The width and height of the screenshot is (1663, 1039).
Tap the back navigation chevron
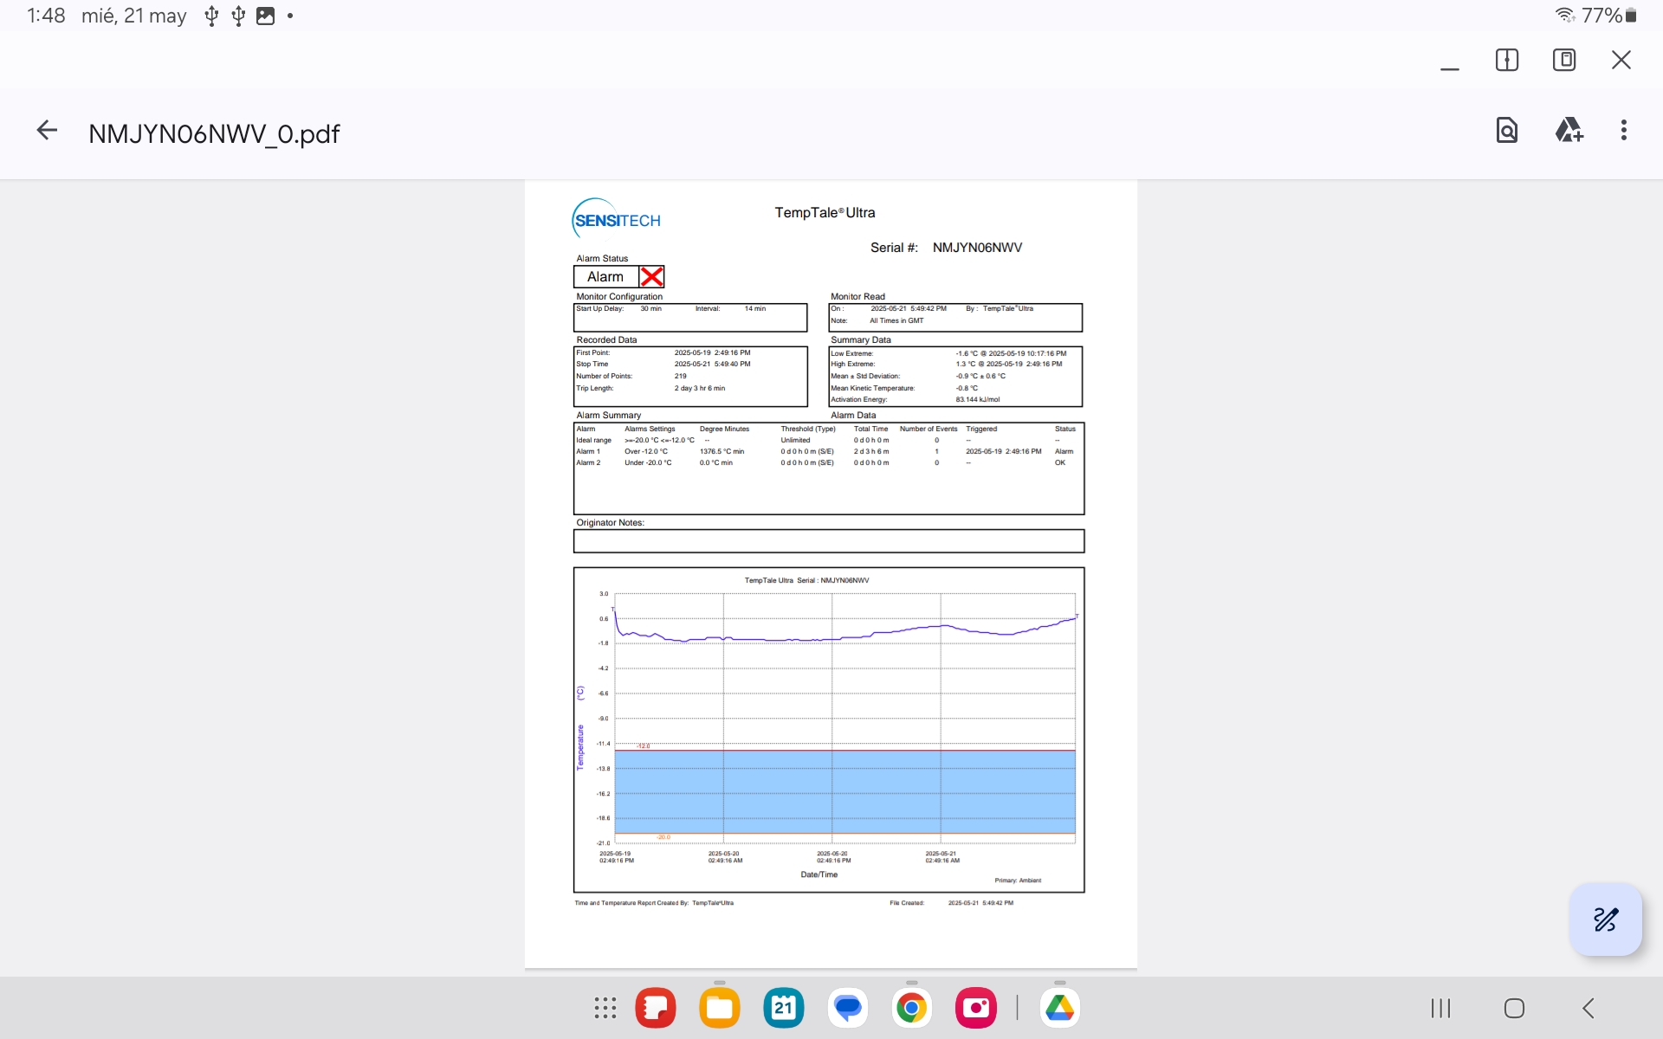pyautogui.click(x=1588, y=1008)
